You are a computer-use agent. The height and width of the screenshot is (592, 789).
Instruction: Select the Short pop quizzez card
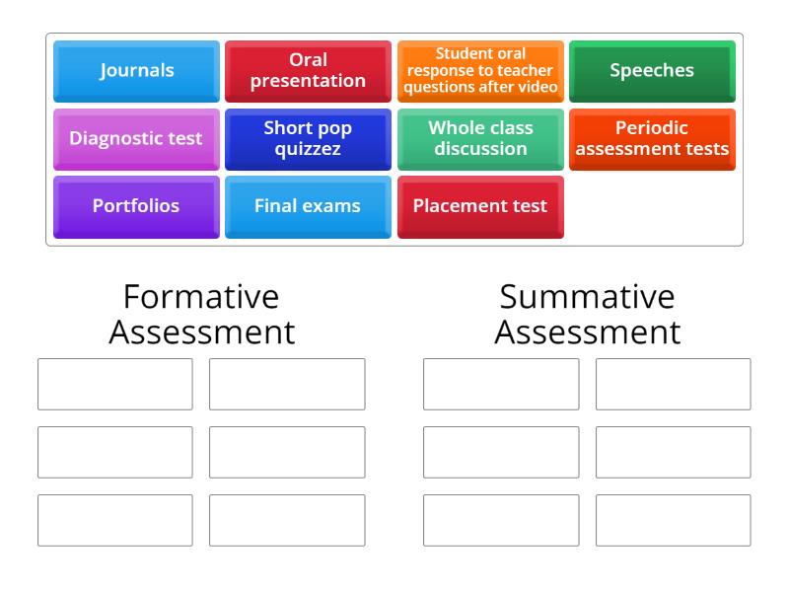[308, 139]
